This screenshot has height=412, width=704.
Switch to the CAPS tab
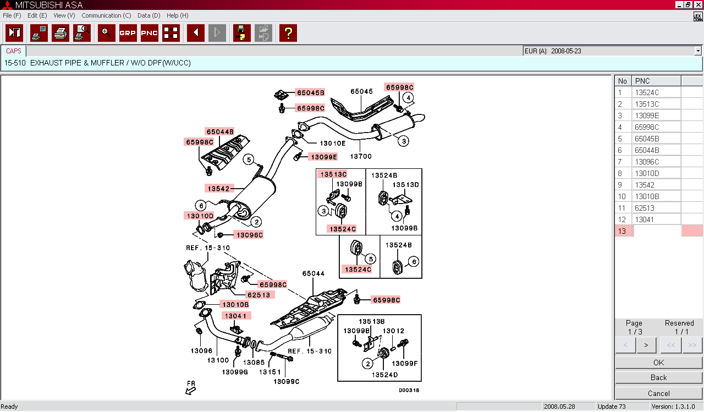(14, 51)
